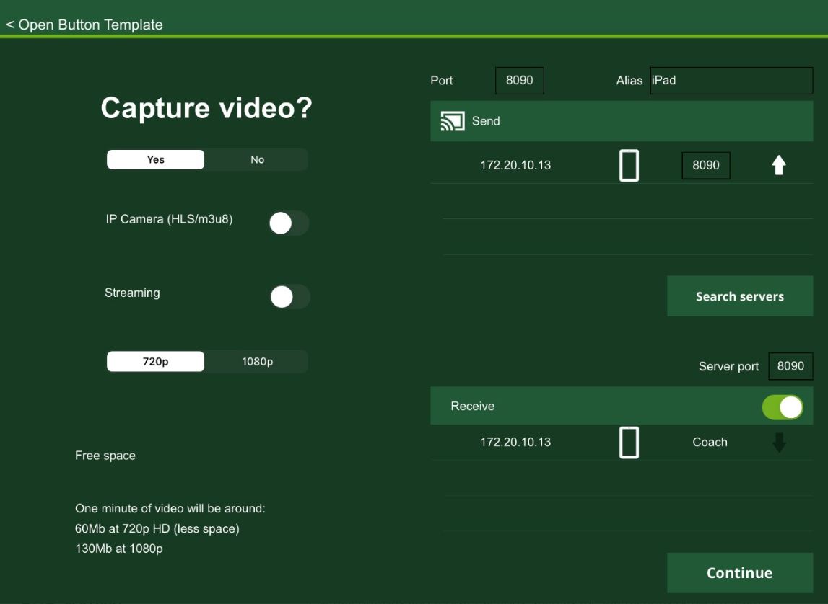The height and width of the screenshot is (604, 828).
Task: Click the Capture video? heading
Action: click(x=206, y=108)
